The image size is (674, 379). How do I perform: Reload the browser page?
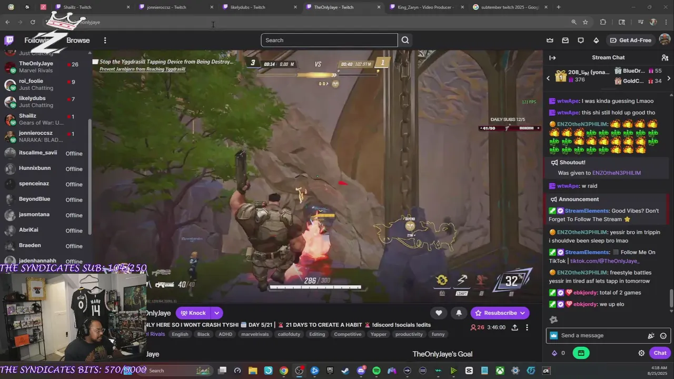[x=33, y=22]
